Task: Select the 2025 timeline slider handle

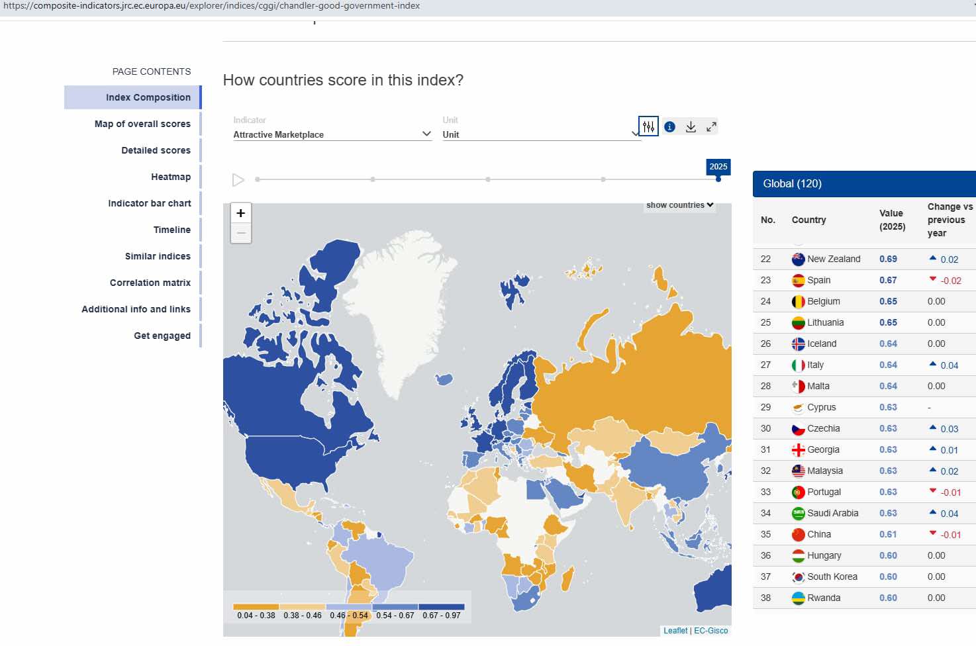Action: (718, 179)
